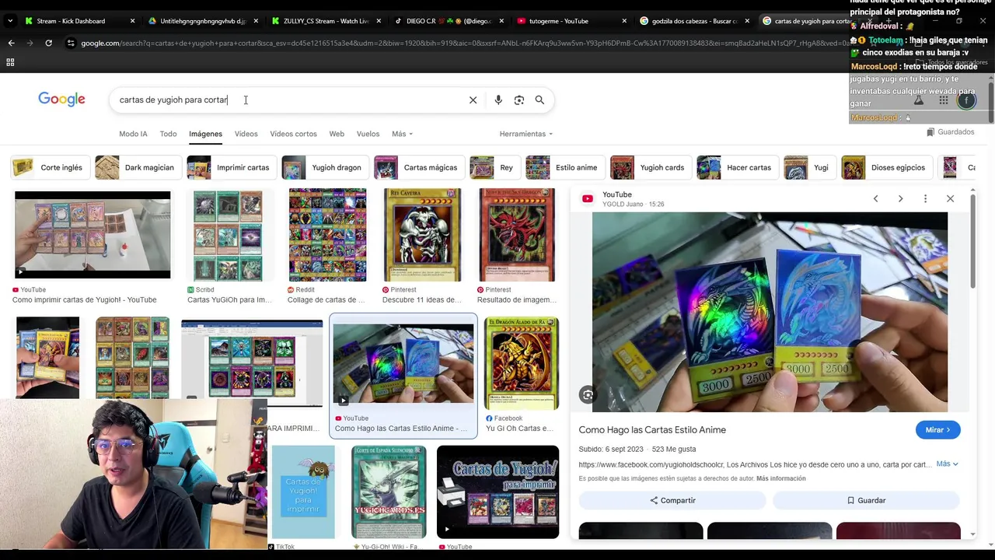The height and width of the screenshot is (560, 995).
Task: Open Reddit Collage de cartas result
Action: click(x=327, y=235)
